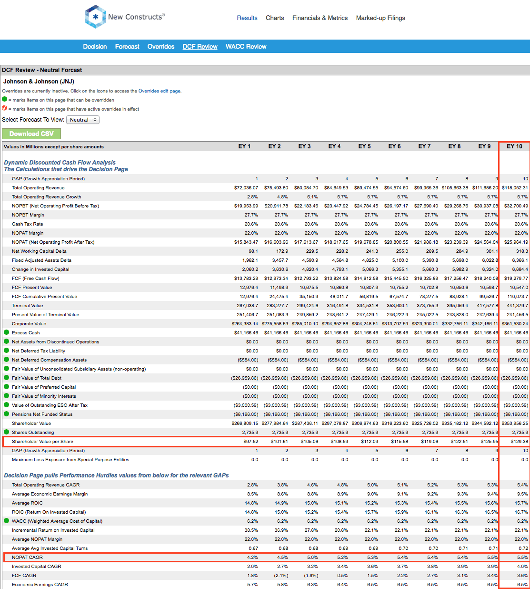
Task: Click green override dot beside WACC row
Action: tap(6, 521)
